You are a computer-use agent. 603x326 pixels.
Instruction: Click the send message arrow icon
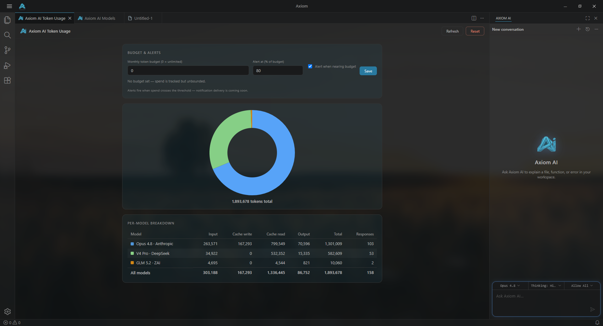[593, 309]
